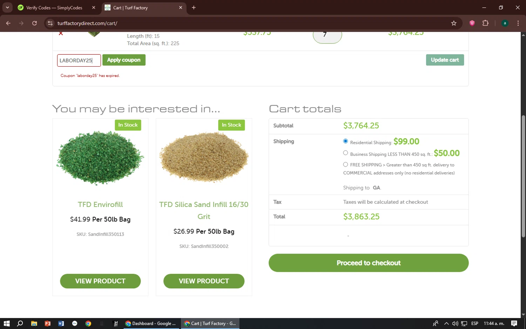526x329 pixels.
Task: Open the Windows Start menu
Action: (7, 323)
